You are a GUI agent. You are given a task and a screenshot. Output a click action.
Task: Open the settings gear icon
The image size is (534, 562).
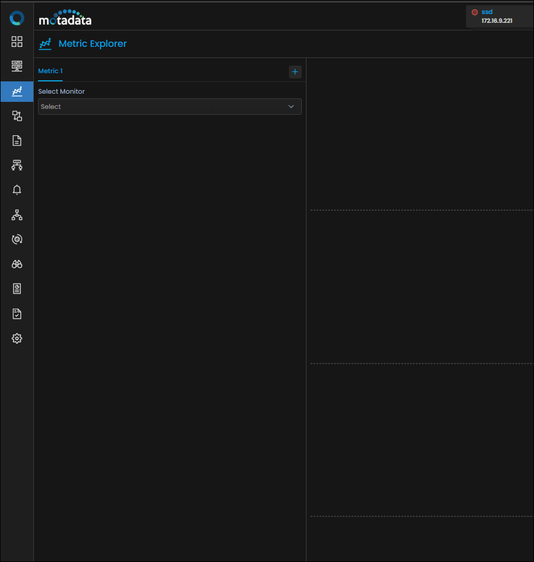tap(17, 338)
